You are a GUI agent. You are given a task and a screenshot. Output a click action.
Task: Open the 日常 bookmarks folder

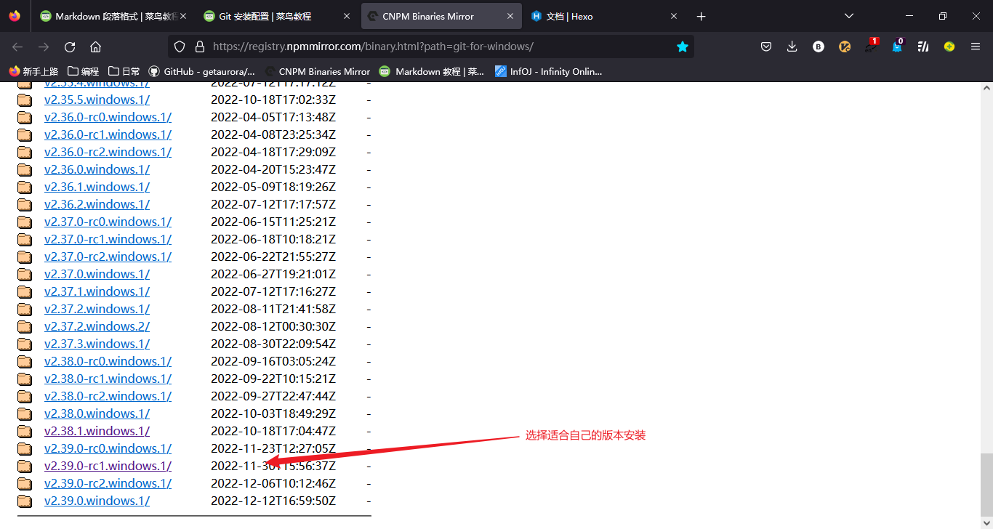click(x=124, y=71)
